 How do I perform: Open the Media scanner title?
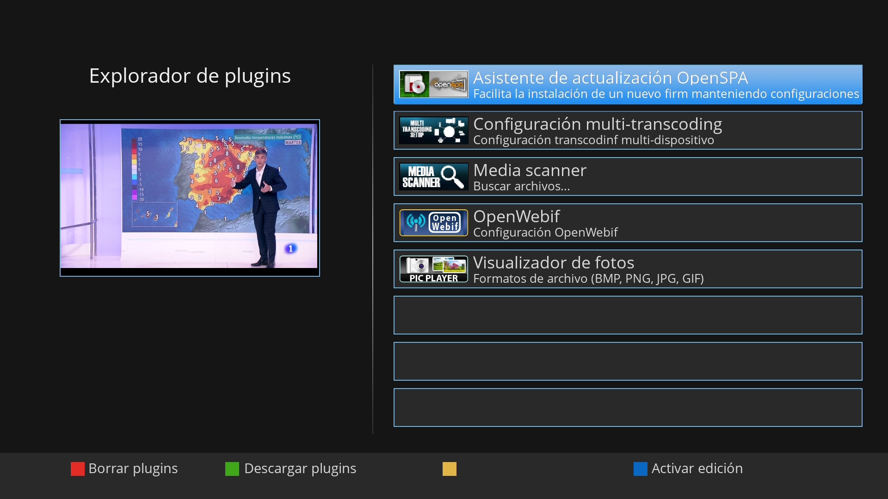point(530,170)
